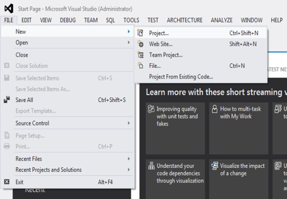Click the Visual Studio logo icon
This screenshot has width=287, height=199.
(9, 9)
